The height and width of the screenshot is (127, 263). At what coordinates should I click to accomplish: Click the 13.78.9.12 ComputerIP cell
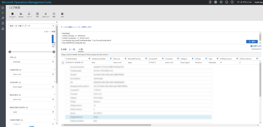click(x=152, y=63)
